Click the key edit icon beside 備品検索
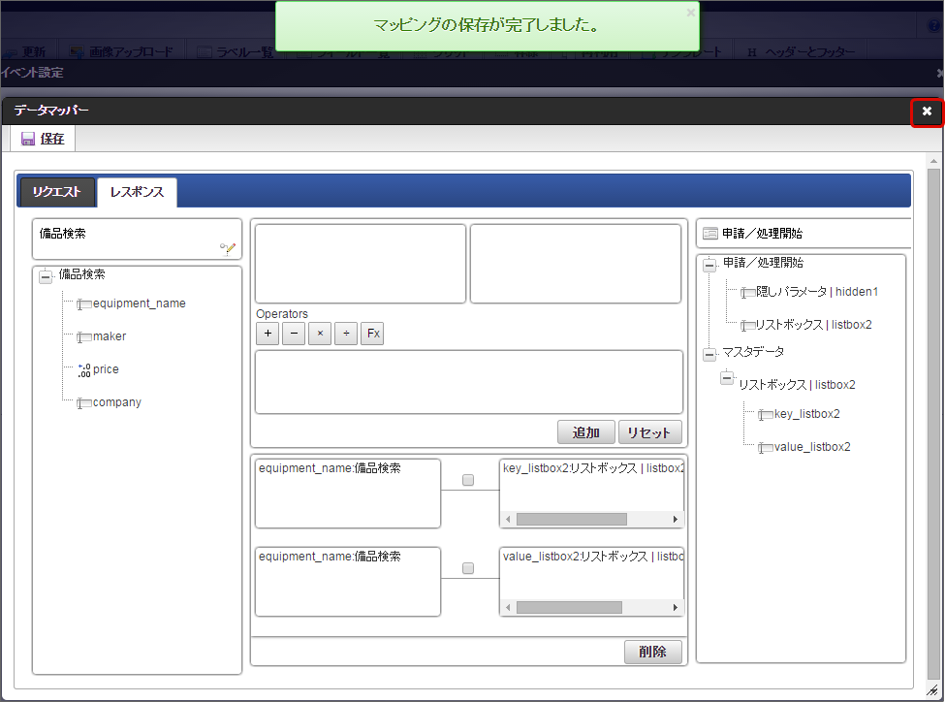The height and width of the screenshot is (702, 945). (228, 248)
